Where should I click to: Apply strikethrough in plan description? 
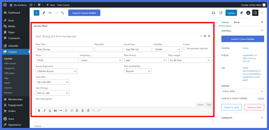click(61, 111)
